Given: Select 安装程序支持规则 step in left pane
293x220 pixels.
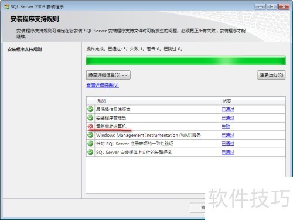Looking at the screenshot, I should 25,49.
